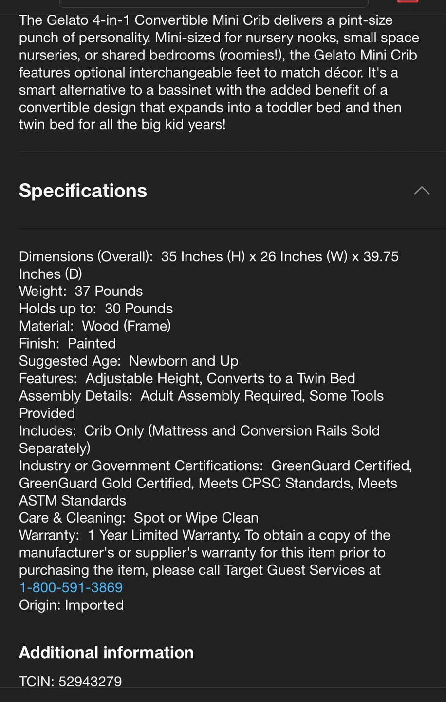The height and width of the screenshot is (702, 446).
Task: Tap the Weight: 37 Pounds line
Action: point(81,291)
